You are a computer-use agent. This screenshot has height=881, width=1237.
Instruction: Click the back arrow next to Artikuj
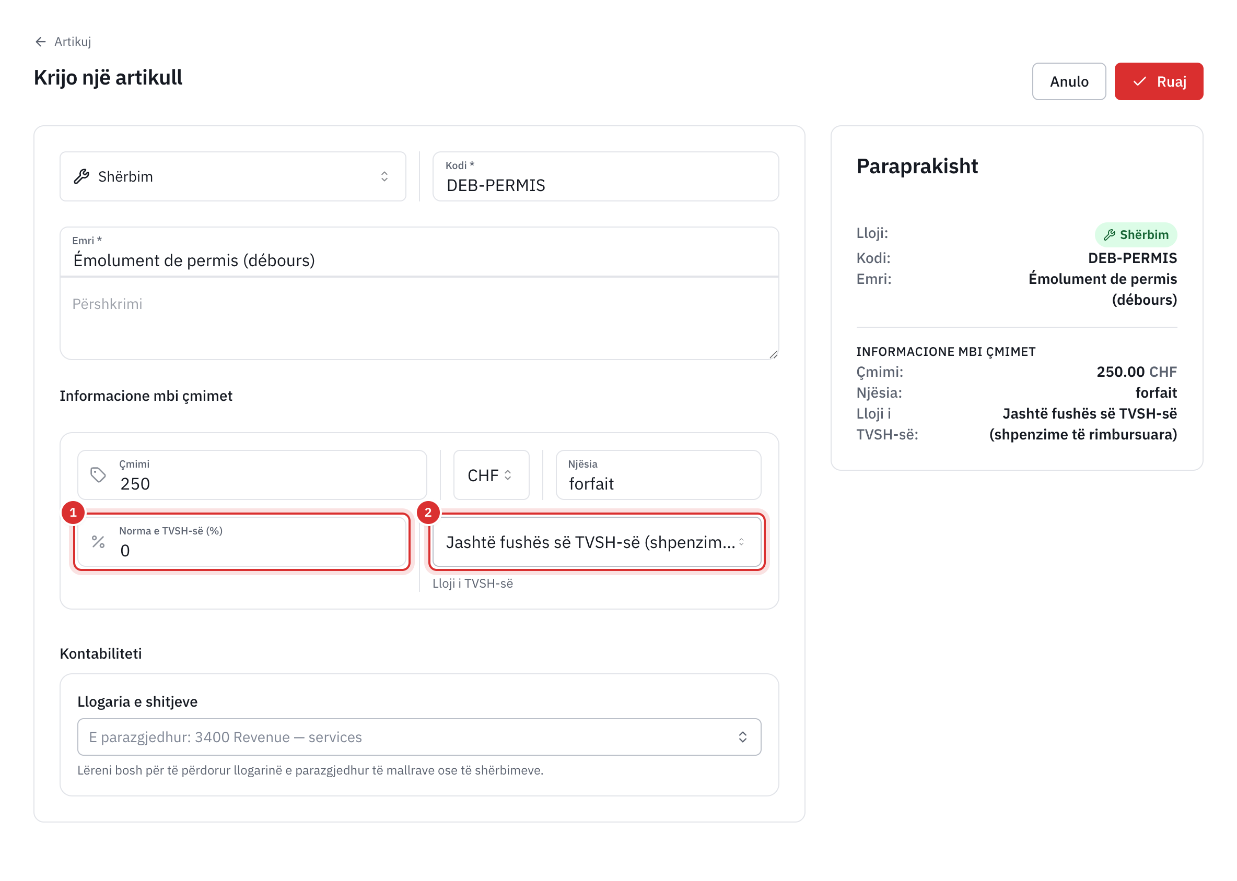(40, 42)
